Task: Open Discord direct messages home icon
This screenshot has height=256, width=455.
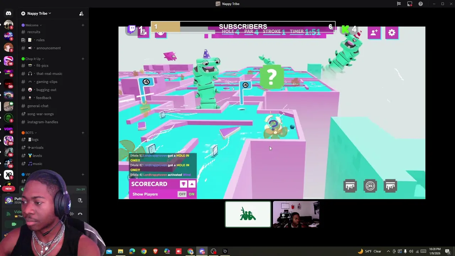Action: click(x=9, y=14)
